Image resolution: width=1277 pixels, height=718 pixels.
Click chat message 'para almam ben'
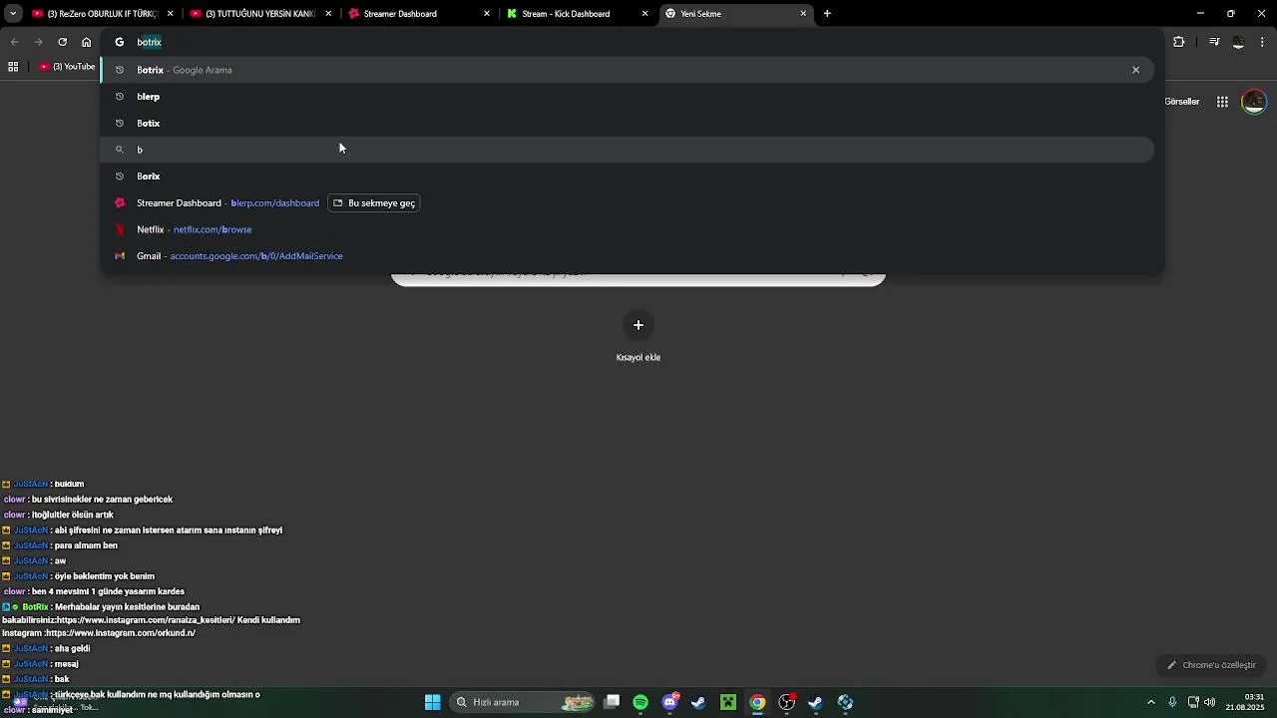click(86, 545)
